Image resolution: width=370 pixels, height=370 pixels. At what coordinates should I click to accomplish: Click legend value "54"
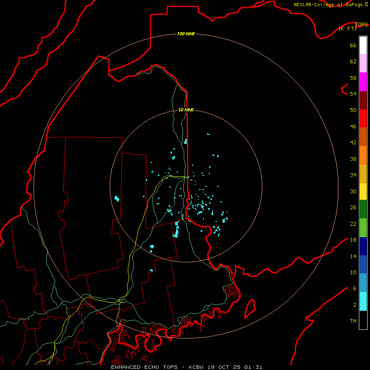[353, 94]
